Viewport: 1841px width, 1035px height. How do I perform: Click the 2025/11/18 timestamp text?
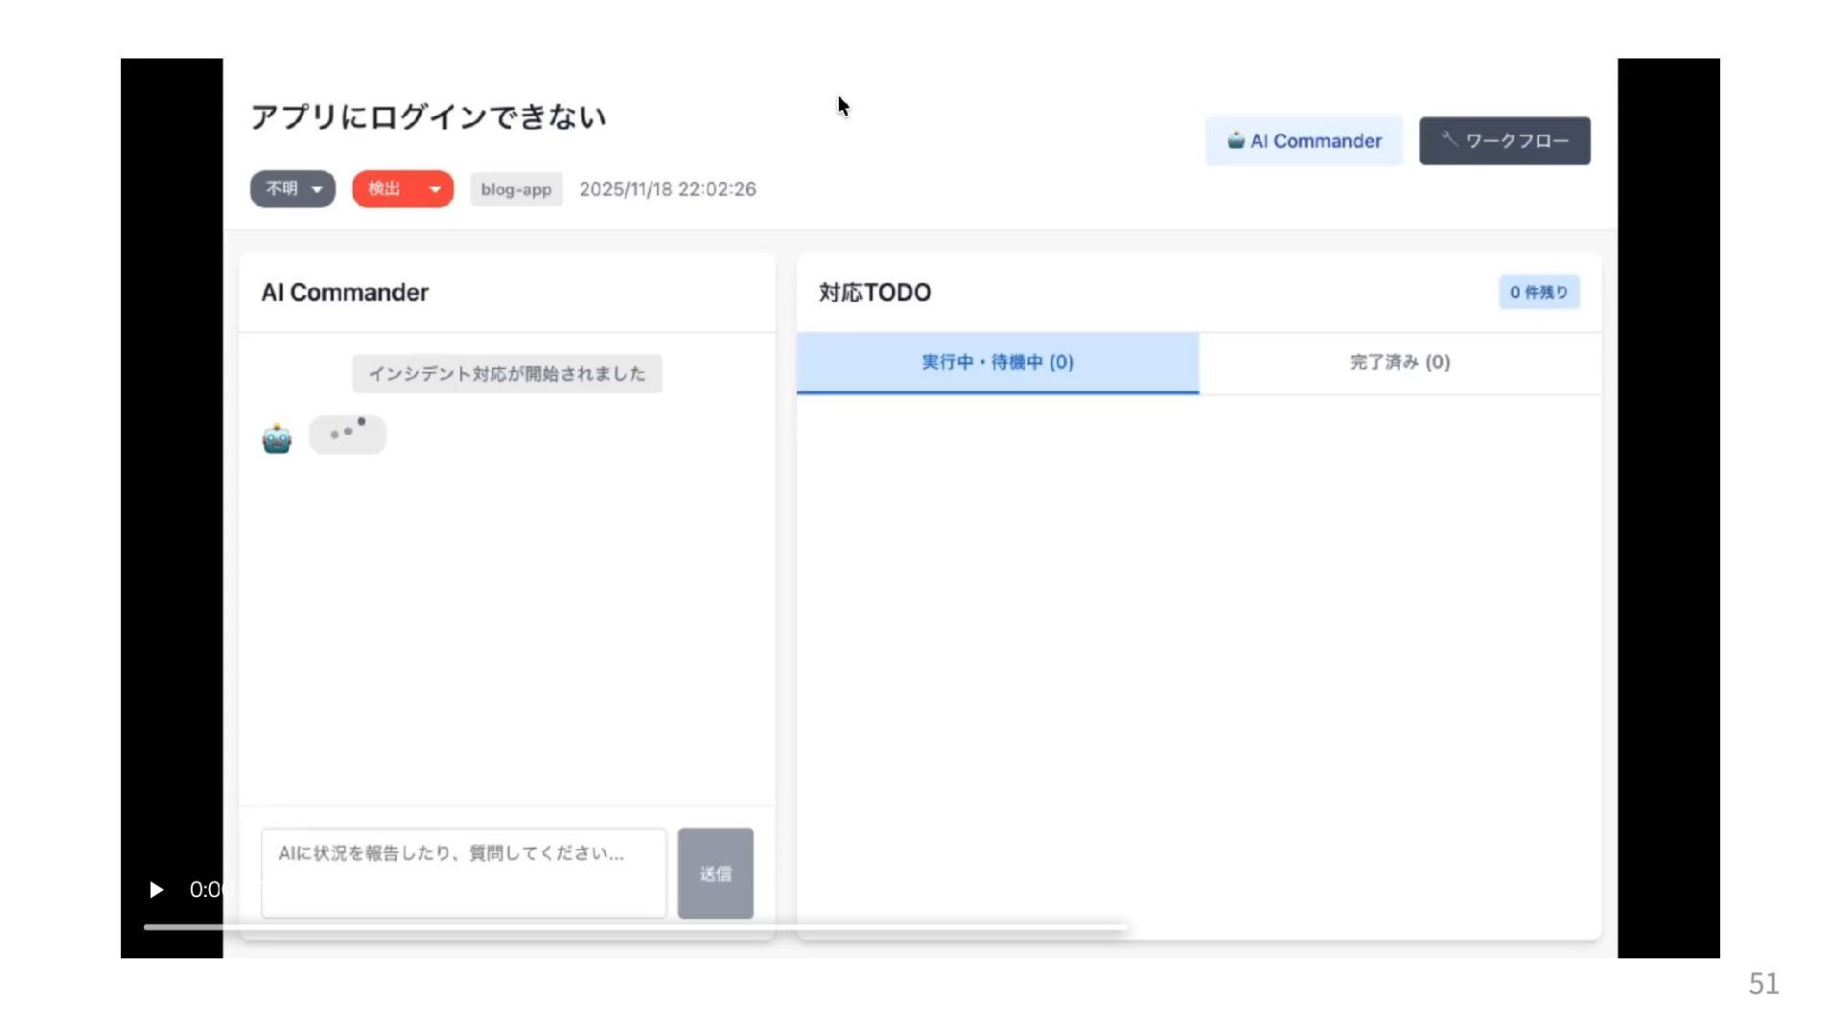(667, 190)
